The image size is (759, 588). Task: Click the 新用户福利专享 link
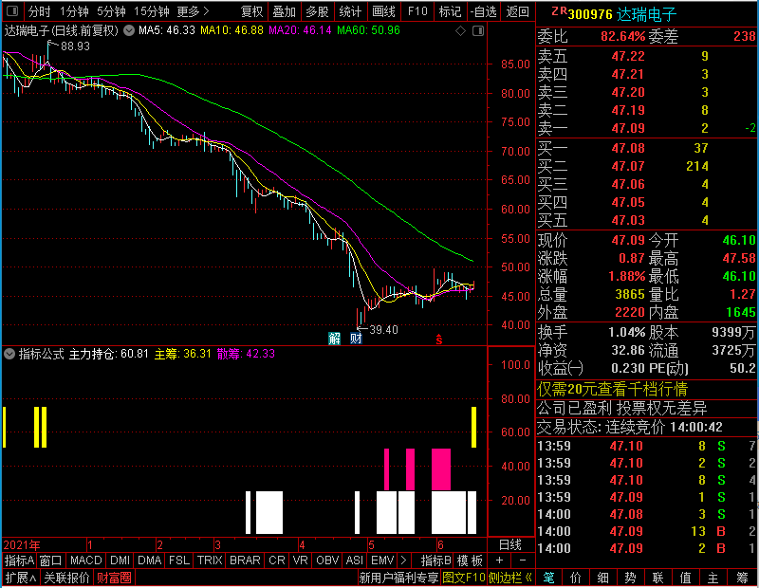coord(398,578)
